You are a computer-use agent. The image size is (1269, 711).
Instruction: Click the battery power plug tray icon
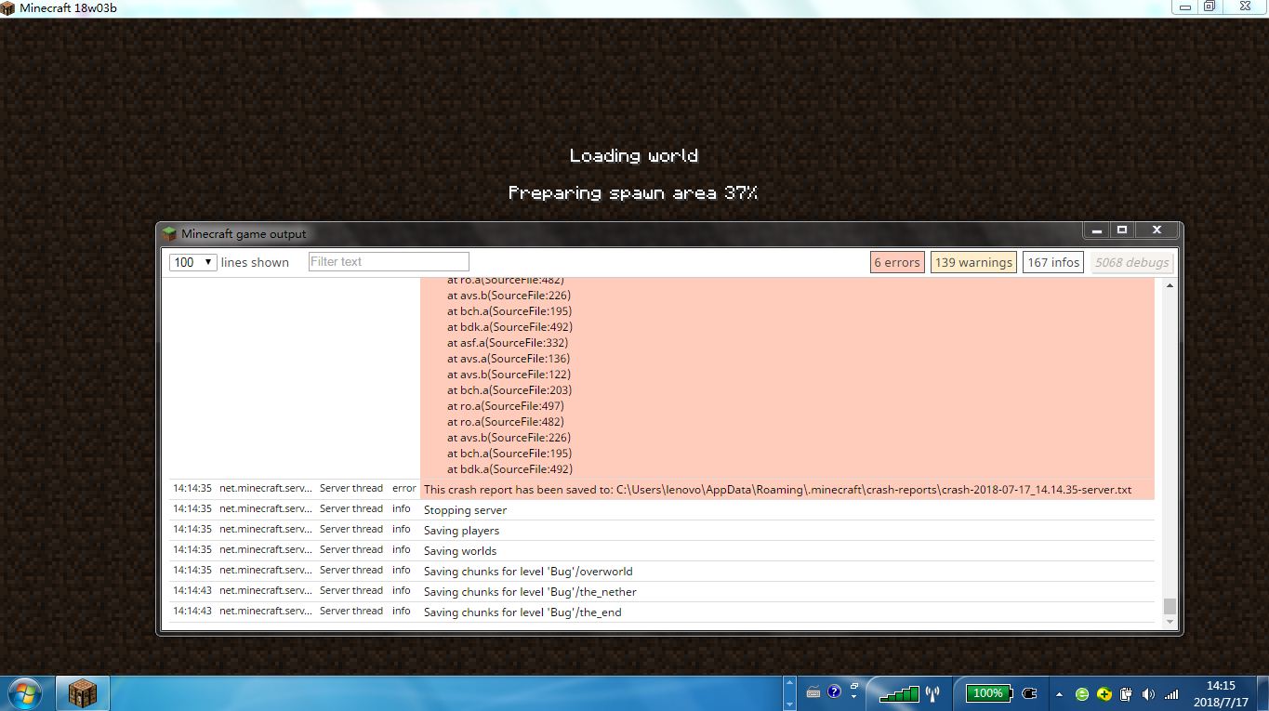[1126, 694]
